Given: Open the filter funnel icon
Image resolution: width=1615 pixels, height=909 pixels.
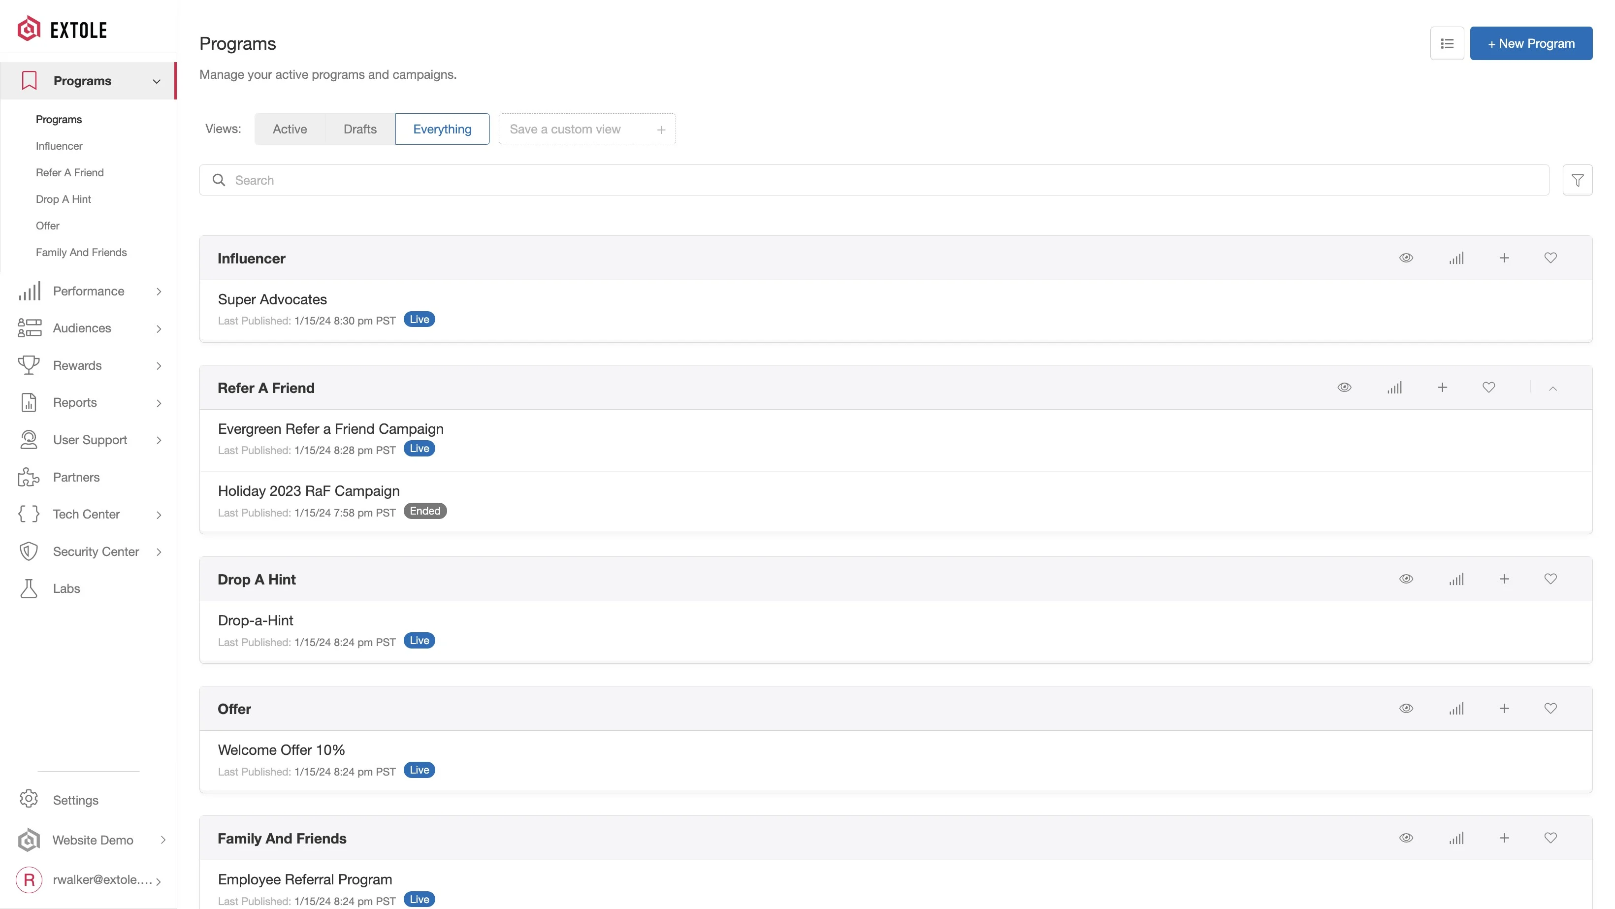Looking at the screenshot, I should tap(1578, 180).
